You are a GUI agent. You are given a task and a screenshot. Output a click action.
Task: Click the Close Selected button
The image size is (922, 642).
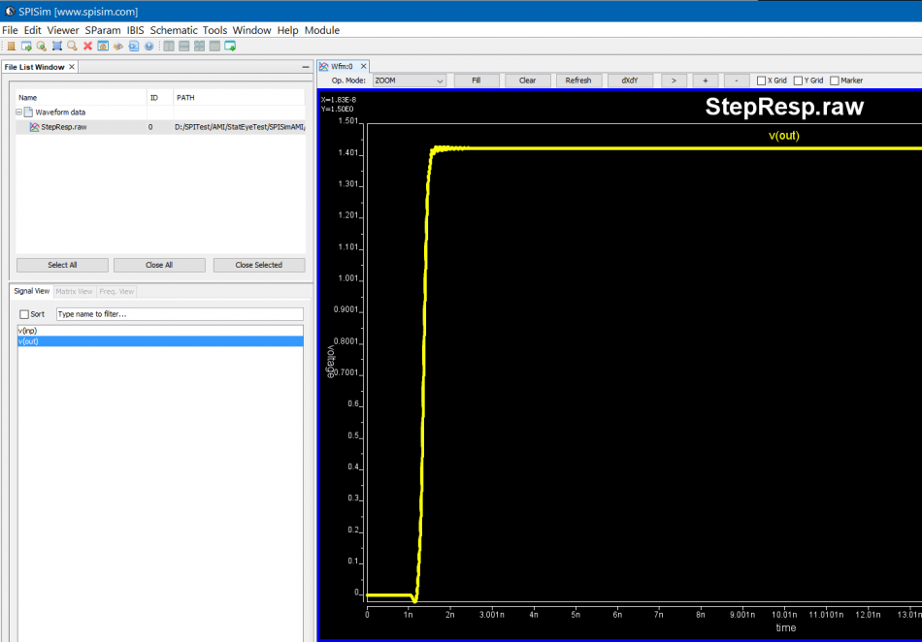(x=258, y=265)
